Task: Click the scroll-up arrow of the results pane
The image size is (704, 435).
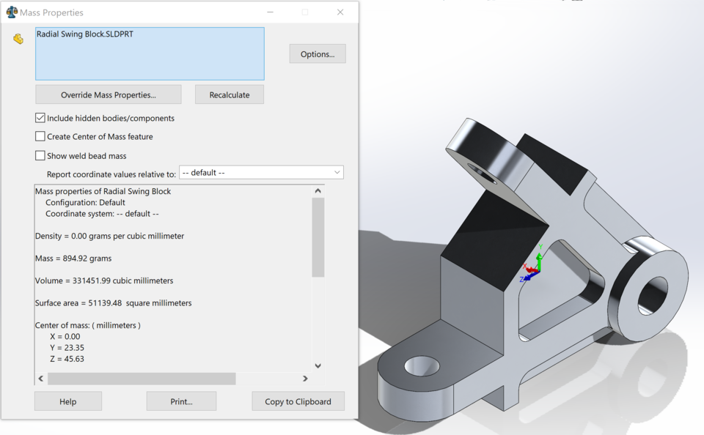Action: [317, 189]
